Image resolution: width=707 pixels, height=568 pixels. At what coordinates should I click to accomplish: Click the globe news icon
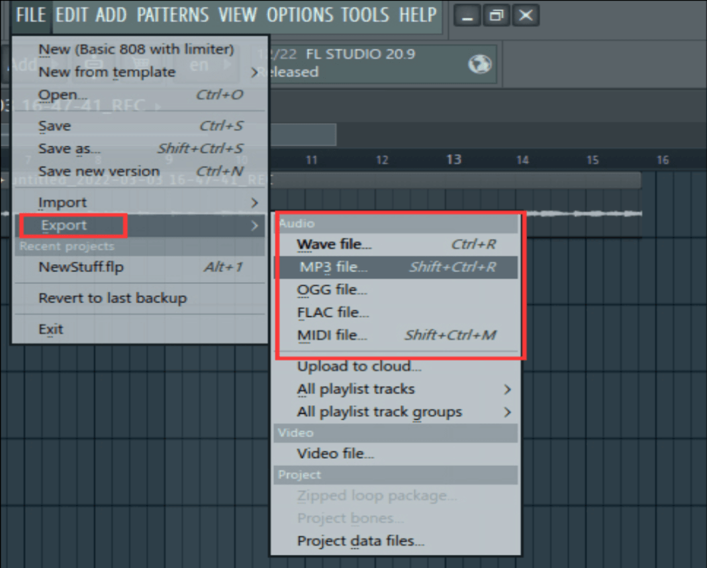pos(478,64)
